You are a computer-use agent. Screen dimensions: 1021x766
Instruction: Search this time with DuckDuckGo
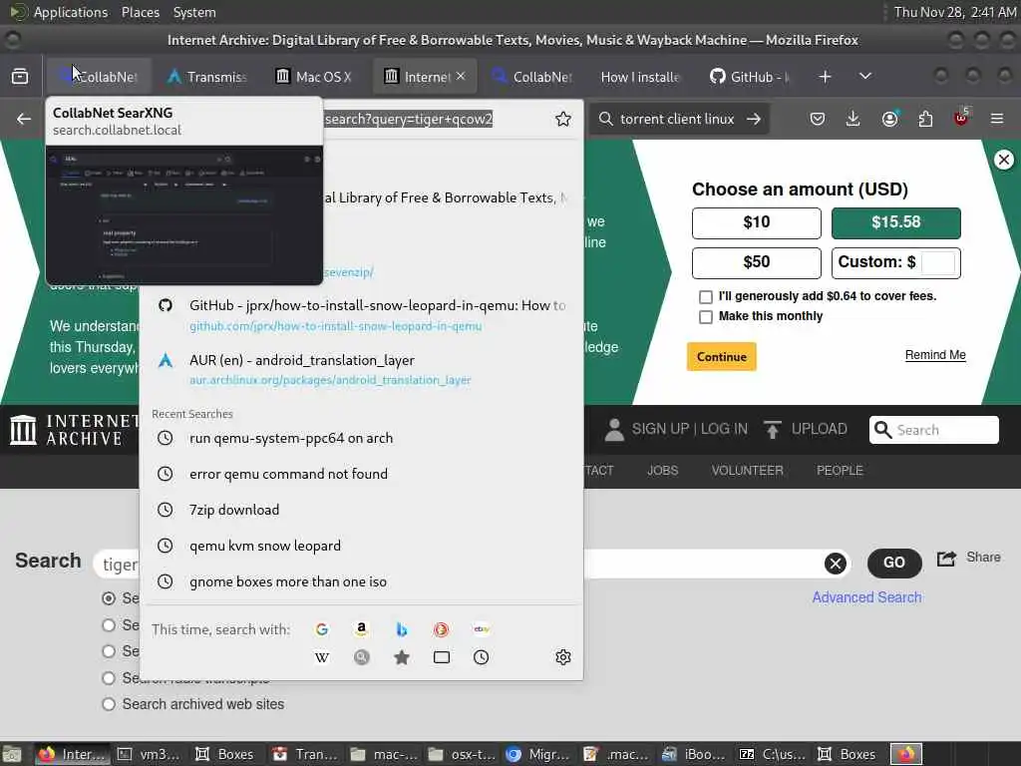click(441, 629)
